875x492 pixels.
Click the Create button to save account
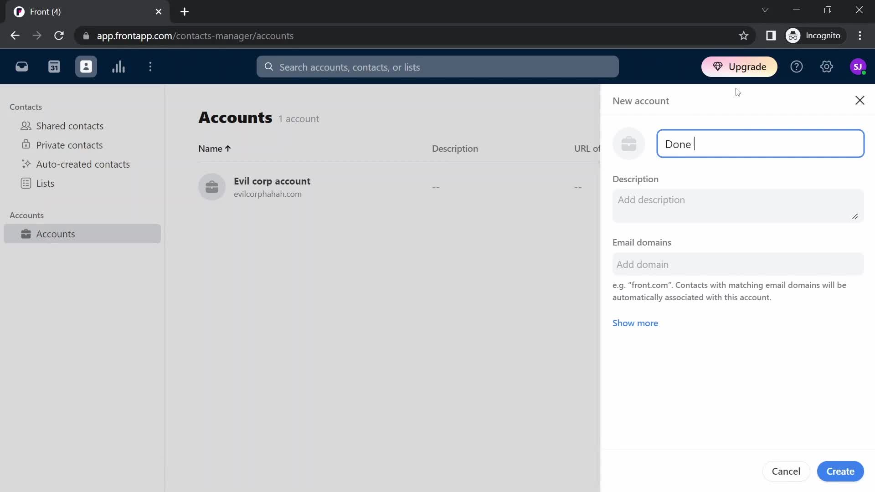(x=840, y=471)
